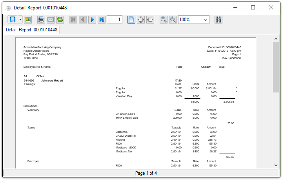Viewport: 284px width, 181px height.
Task: Click '01 Office' department heading
Action: (34, 76)
